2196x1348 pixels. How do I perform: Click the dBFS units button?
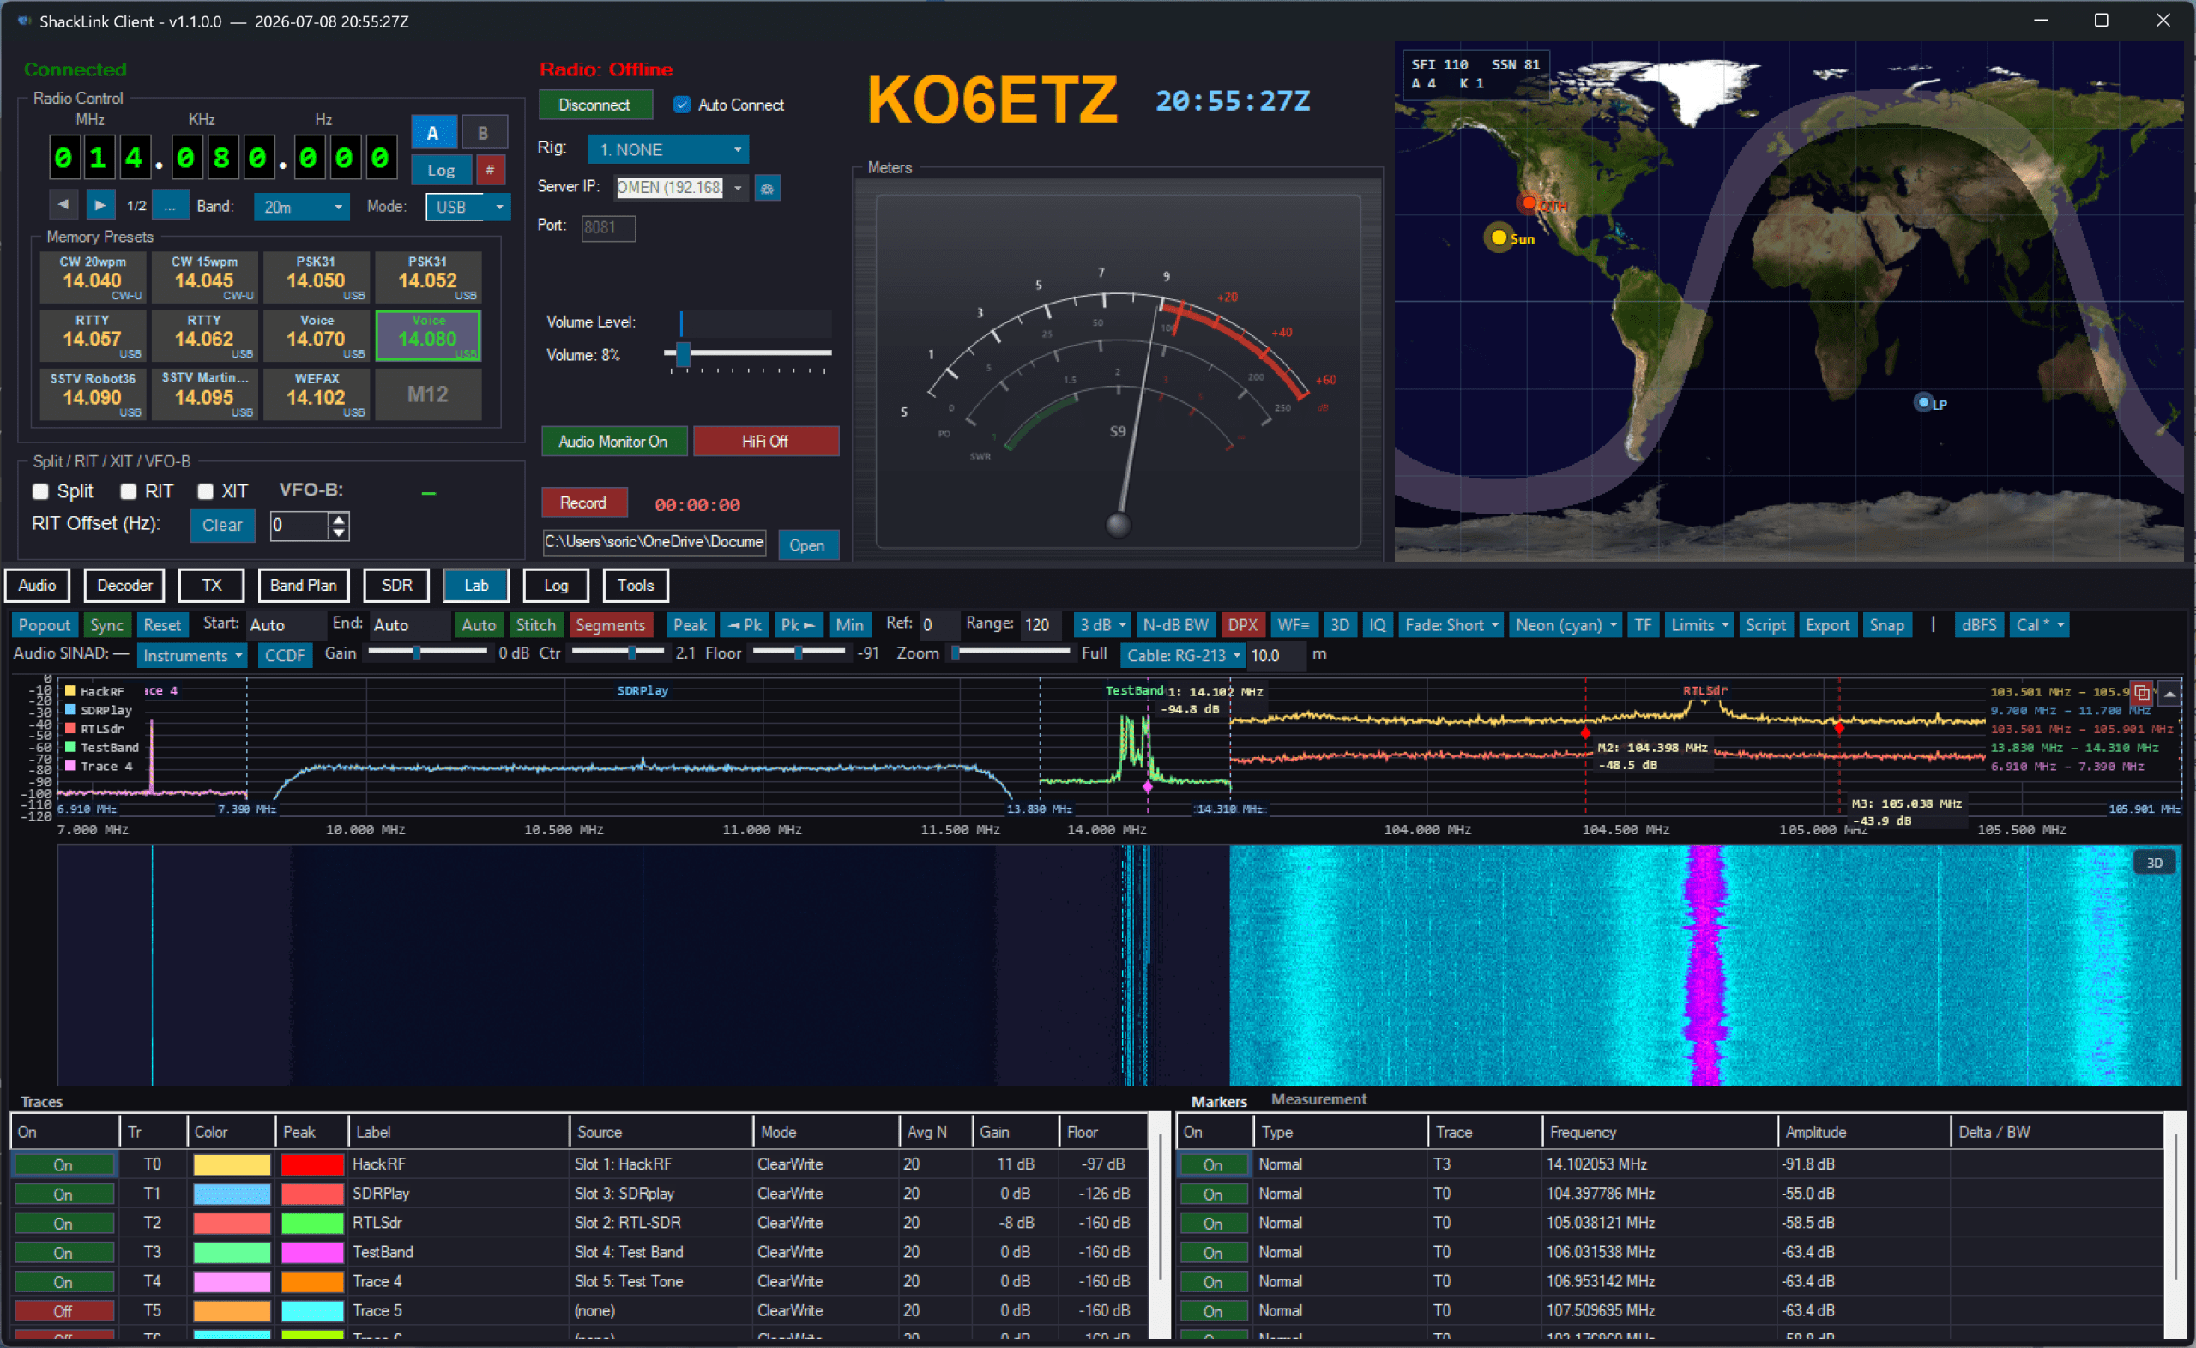point(1978,625)
